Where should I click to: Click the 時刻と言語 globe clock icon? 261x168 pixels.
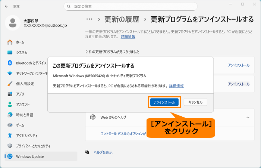click(10, 115)
